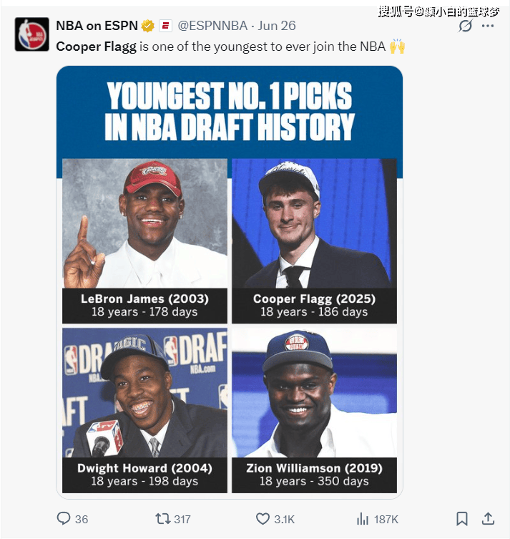Open the Zion Williamson (2019) photo

point(314,393)
